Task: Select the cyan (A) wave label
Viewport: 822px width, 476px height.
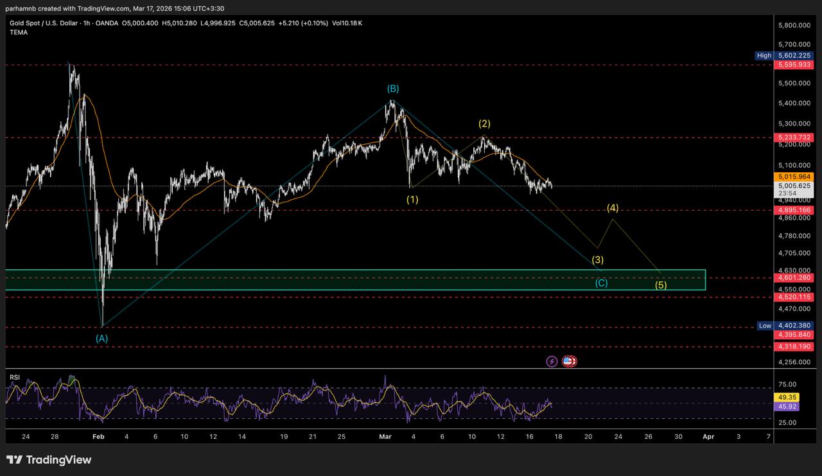Action: [x=101, y=338]
